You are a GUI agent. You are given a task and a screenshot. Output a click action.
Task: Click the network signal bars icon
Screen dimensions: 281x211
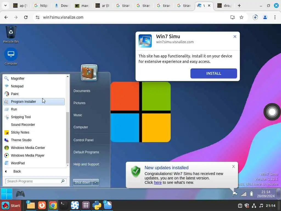[x=243, y=194]
